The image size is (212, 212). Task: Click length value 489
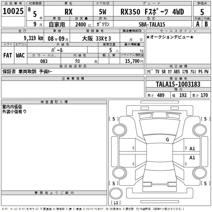point(161,95)
